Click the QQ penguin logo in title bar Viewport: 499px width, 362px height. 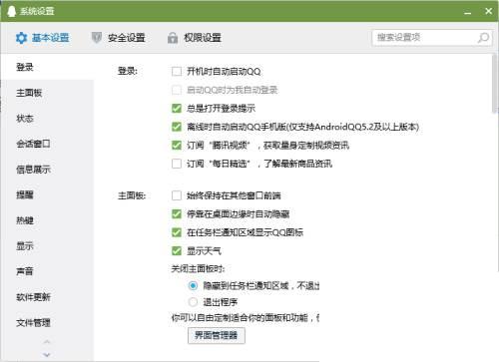coord(11,11)
